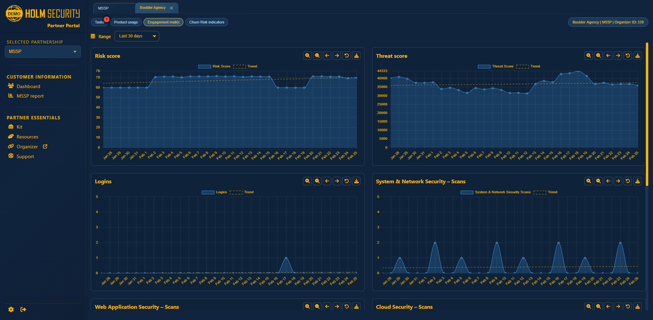Download the Cloud Security – Scans chart

click(638, 306)
